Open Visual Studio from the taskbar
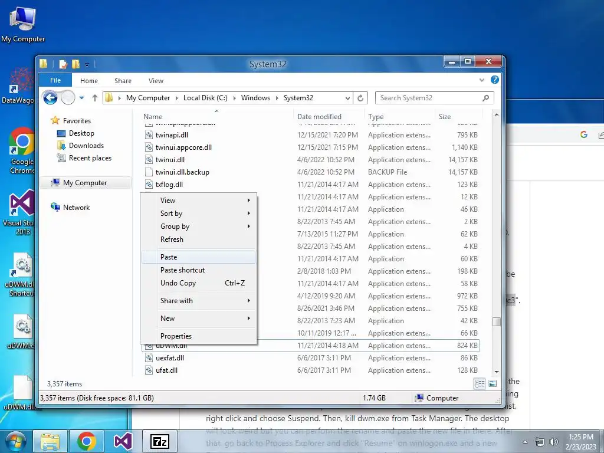Viewport: 604px width, 453px height. pyautogui.click(x=123, y=441)
